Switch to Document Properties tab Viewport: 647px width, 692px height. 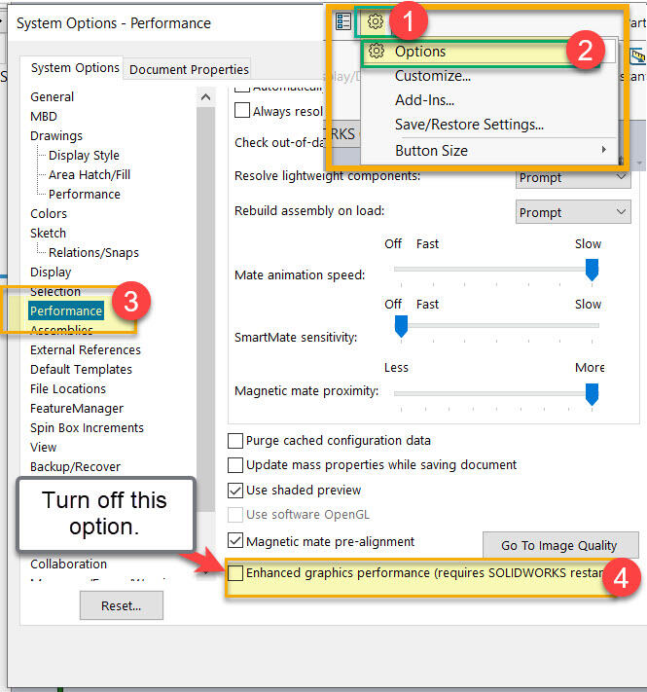point(189,69)
